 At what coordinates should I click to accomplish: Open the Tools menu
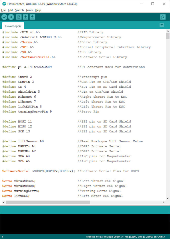point(29,10)
